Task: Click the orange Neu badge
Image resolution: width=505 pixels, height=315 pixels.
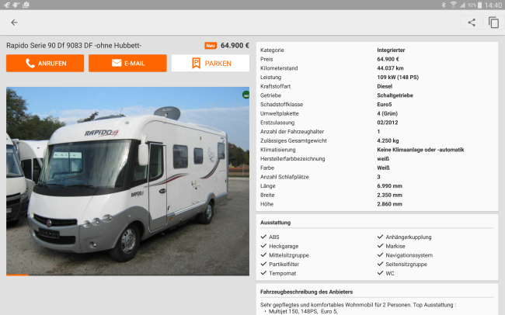Action: click(211, 46)
